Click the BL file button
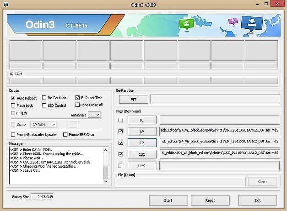 pos(142,120)
